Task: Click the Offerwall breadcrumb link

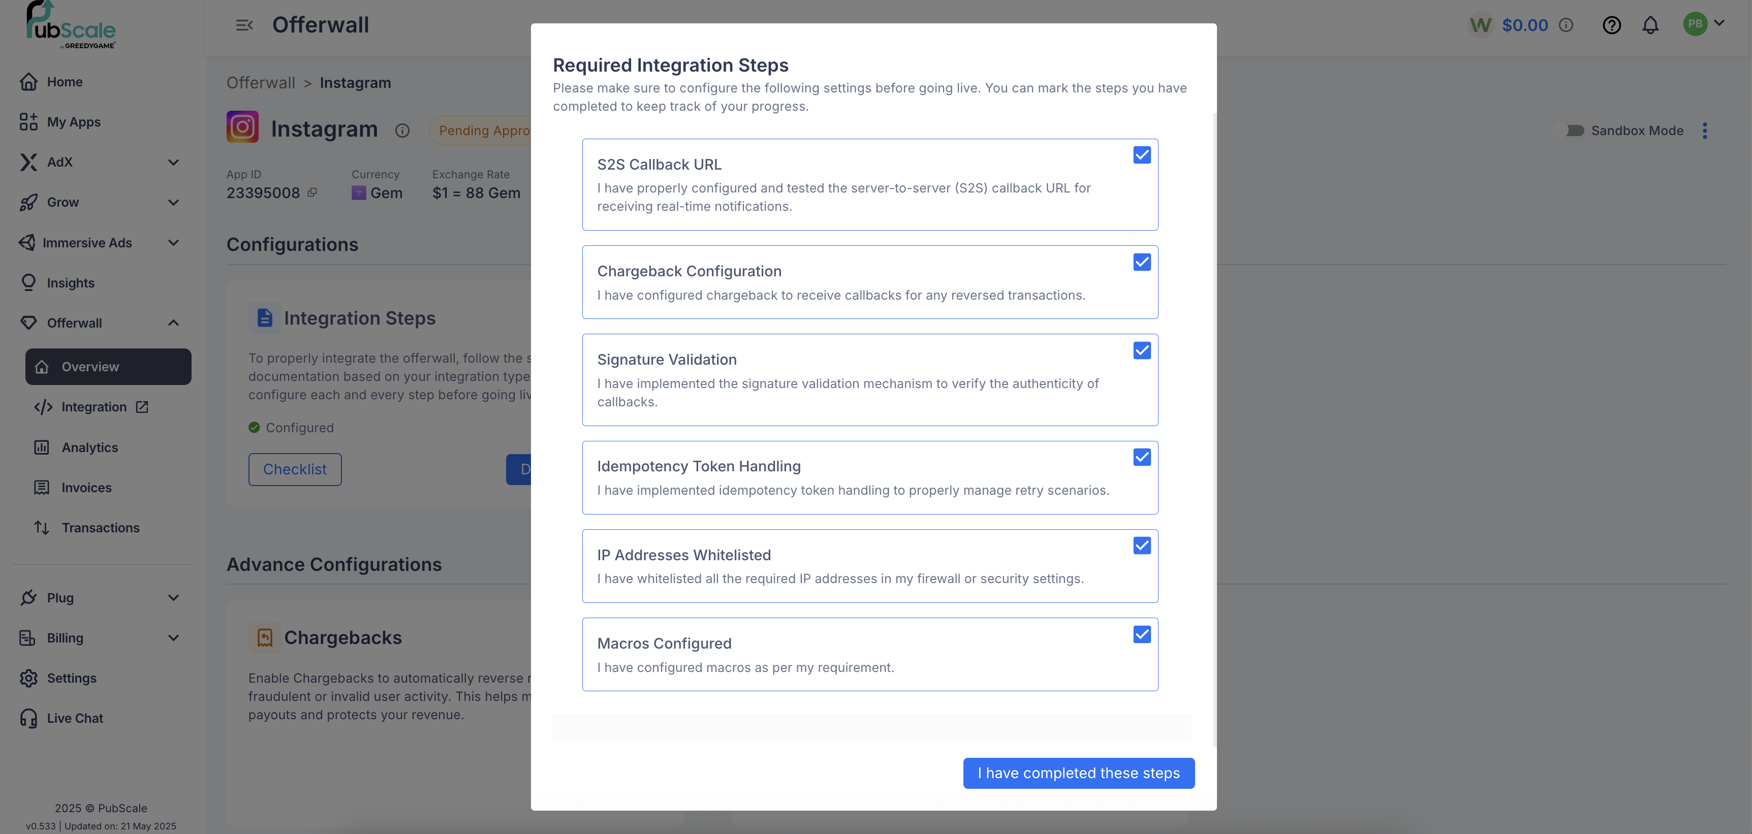Action: pyautogui.click(x=261, y=83)
